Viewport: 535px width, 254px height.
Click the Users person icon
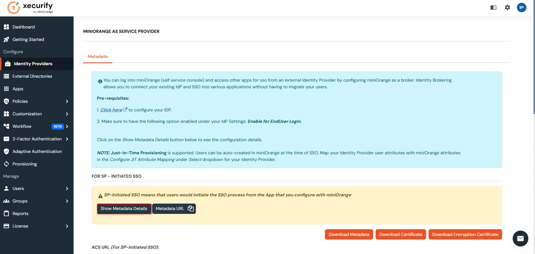tap(6, 188)
